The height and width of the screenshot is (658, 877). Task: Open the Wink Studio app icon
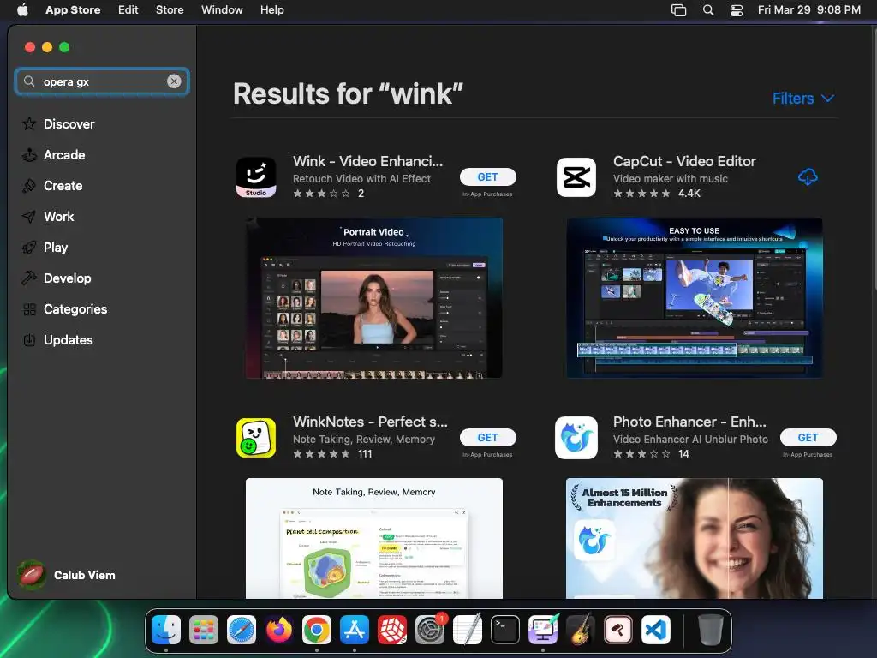(255, 177)
